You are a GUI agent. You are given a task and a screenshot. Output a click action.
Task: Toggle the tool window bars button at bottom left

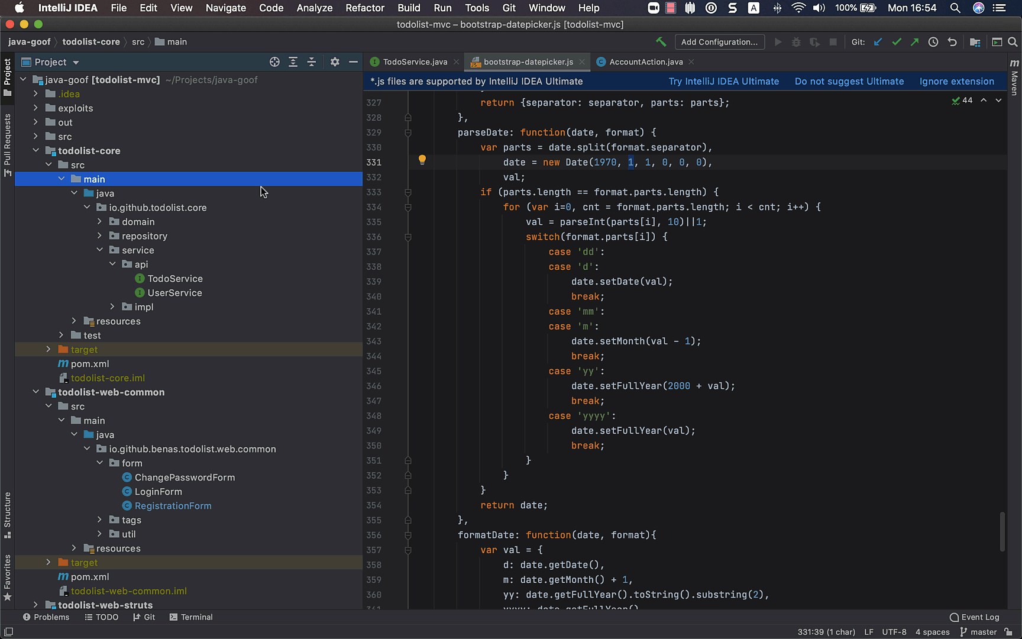pyautogui.click(x=8, y=632)
